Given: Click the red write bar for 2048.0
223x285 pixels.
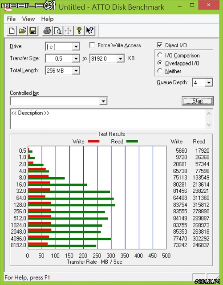Looking at the screenshot, I should click(x=40, y=230).
